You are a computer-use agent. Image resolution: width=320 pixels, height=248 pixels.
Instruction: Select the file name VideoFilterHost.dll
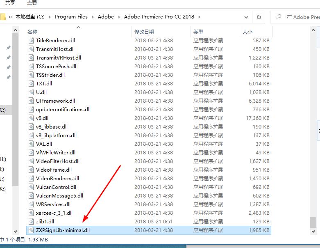(x=58, y=161)
